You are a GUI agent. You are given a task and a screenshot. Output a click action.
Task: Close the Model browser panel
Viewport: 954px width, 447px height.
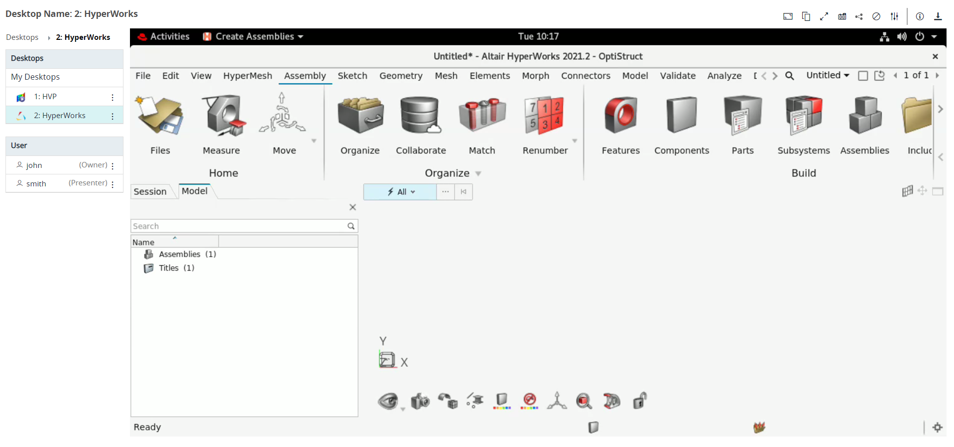pos(353,207)
